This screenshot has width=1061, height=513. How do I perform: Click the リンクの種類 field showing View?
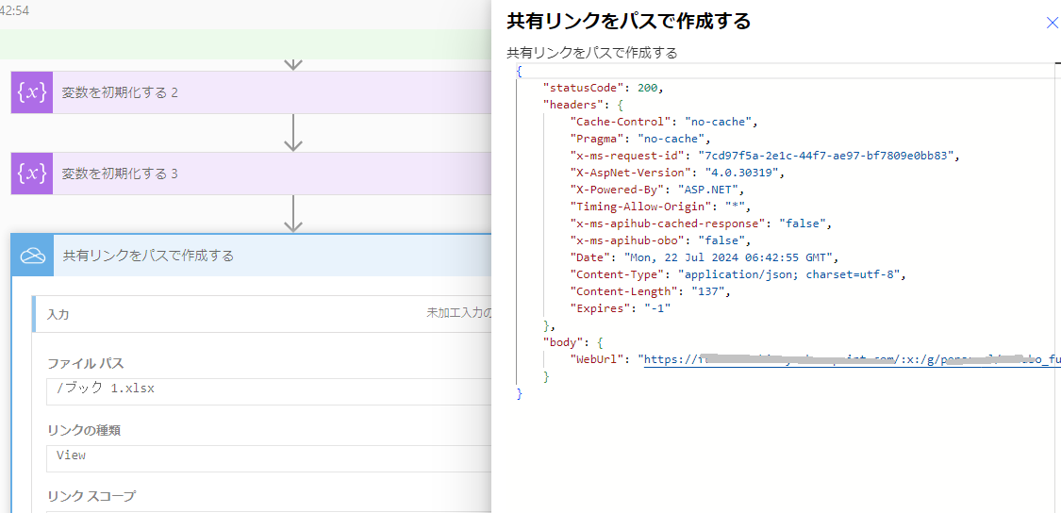tap(269, 458)
